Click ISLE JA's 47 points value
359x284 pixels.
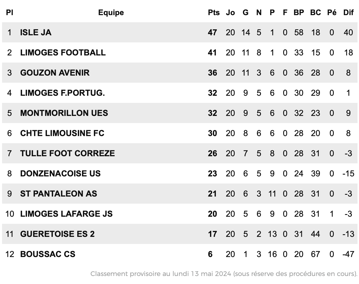[212, 32]
